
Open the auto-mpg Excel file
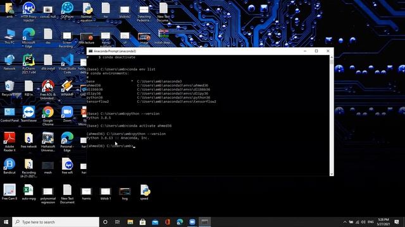(28, 192)
